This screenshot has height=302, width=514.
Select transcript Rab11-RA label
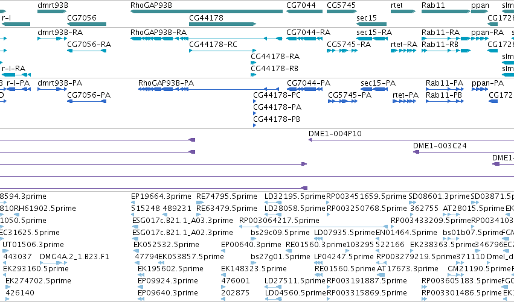[440, 33]
